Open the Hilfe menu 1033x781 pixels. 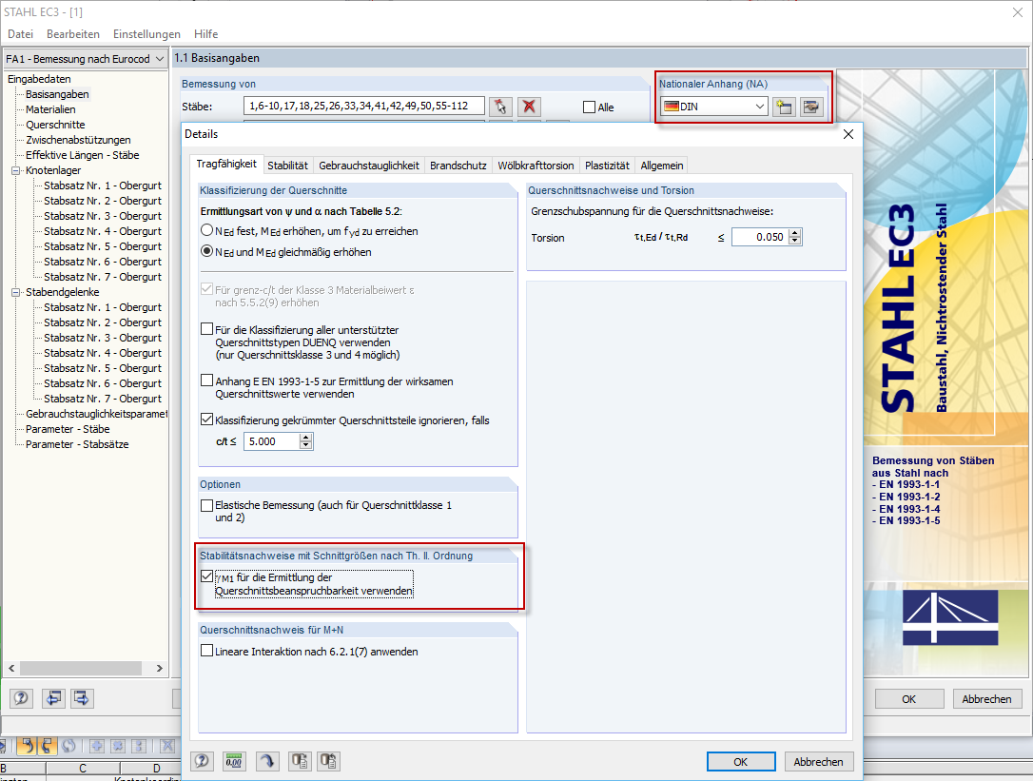206,34
